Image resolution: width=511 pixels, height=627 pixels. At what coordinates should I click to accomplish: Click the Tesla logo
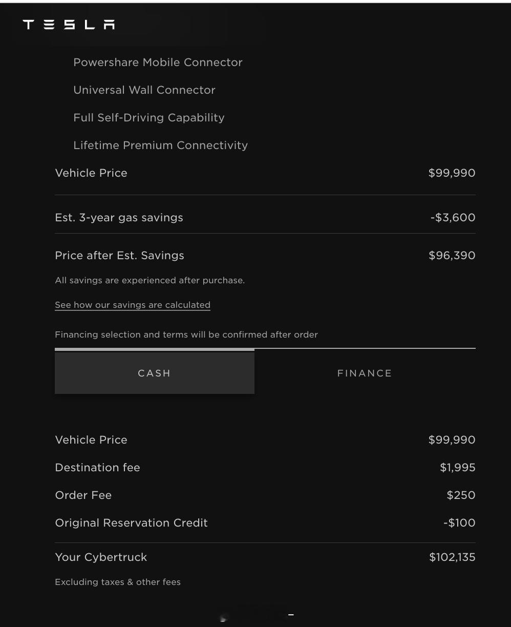pos(69,25)
